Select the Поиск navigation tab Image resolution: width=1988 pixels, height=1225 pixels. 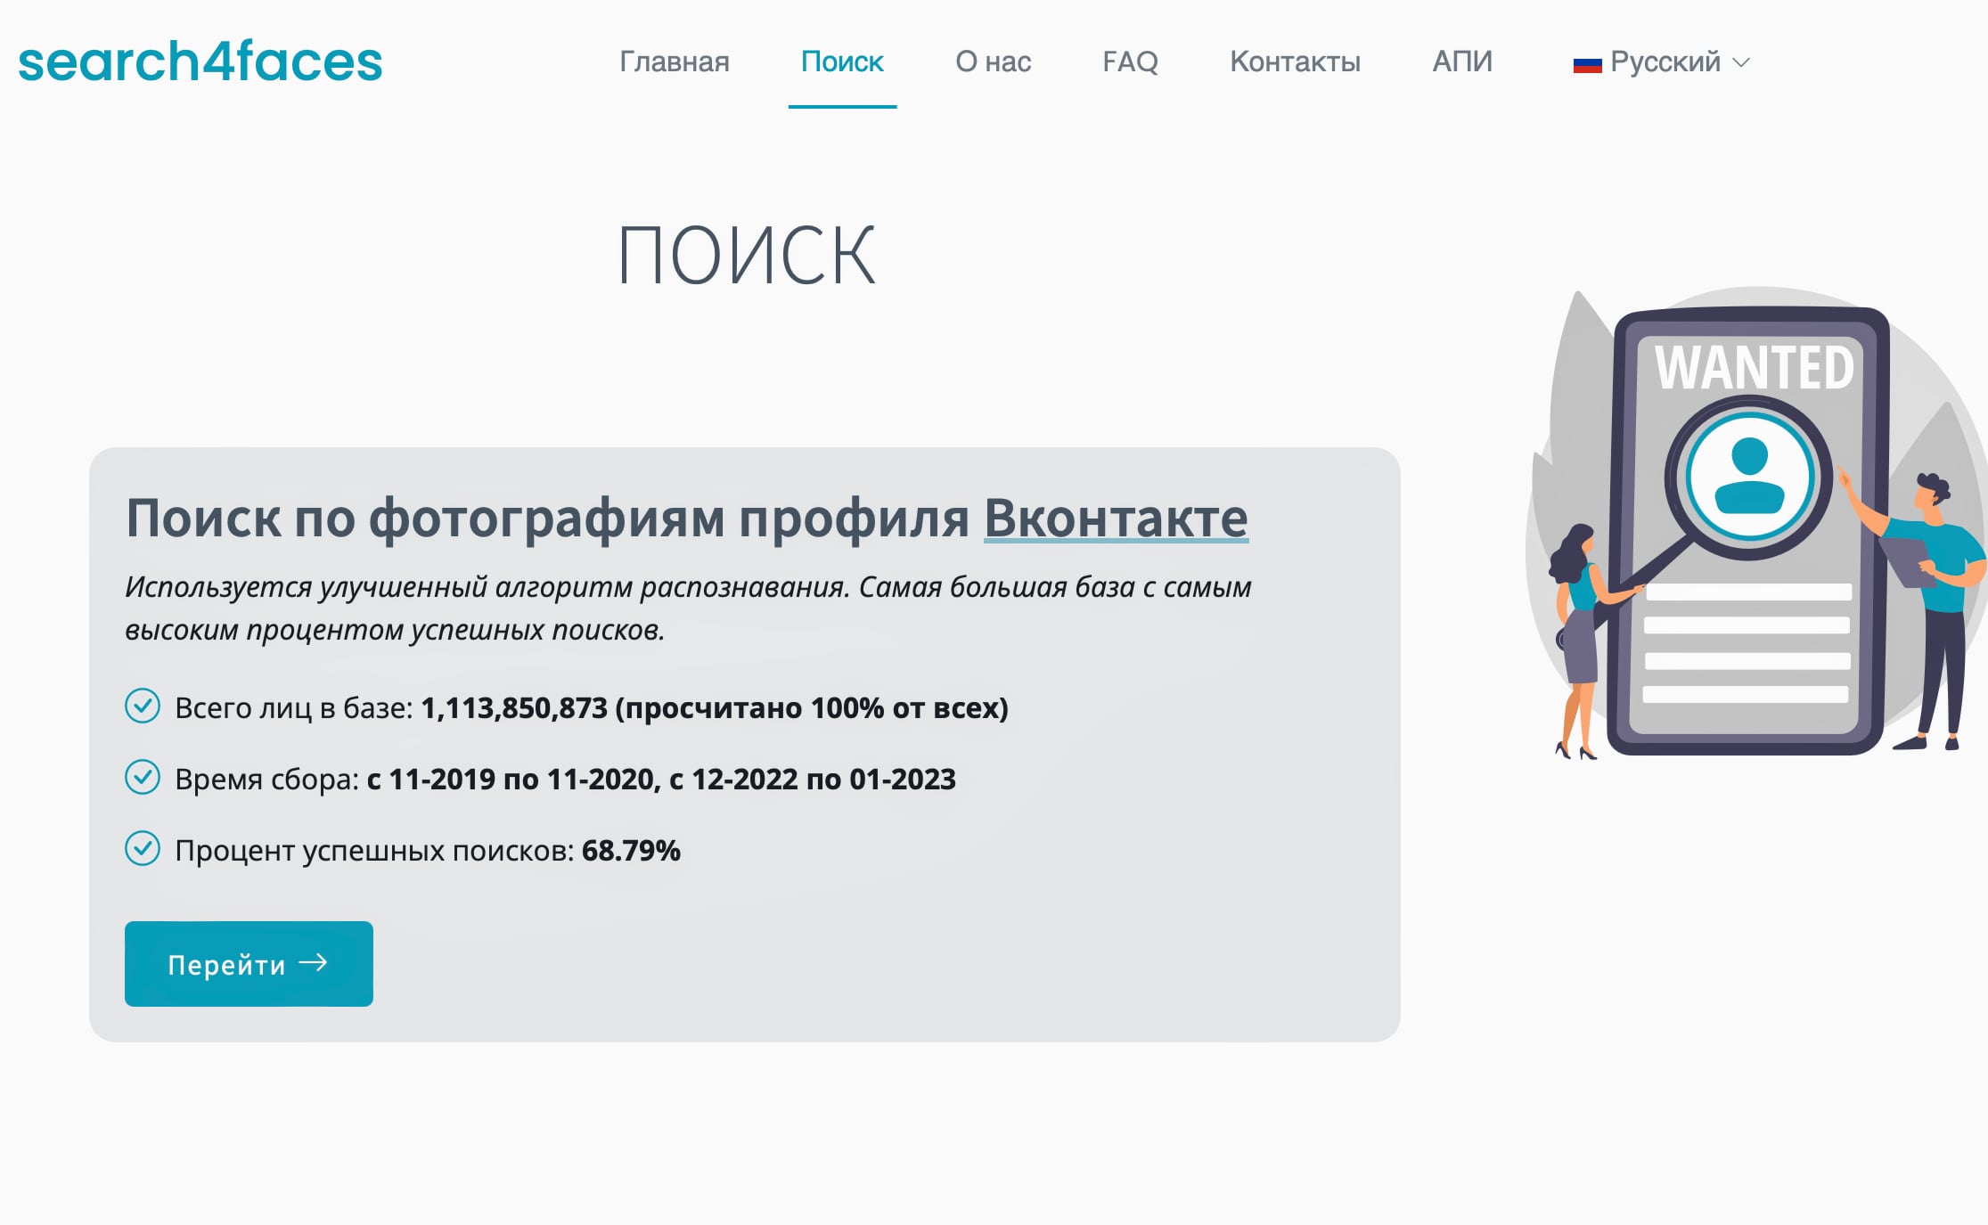pos(842,61)
